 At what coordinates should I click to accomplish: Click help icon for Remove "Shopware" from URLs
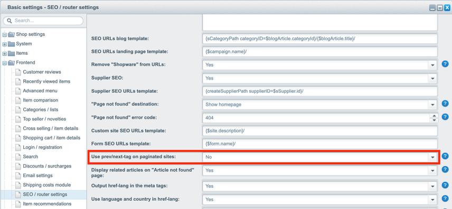pyautogui.click(x=445, y=64)
